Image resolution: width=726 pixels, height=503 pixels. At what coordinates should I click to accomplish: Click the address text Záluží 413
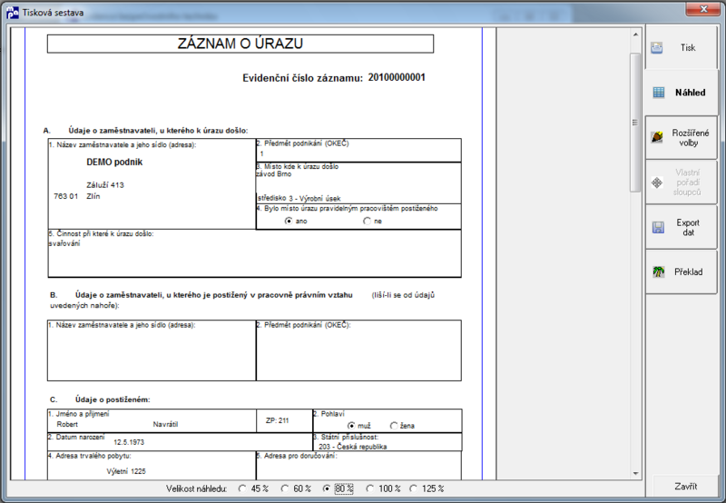(105, 185)
